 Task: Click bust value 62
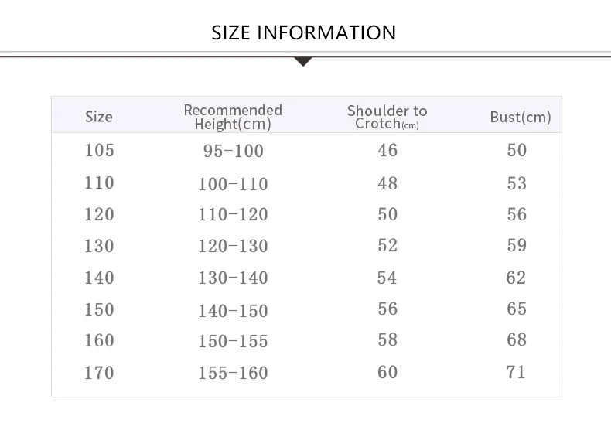click(x=517, y=278)
